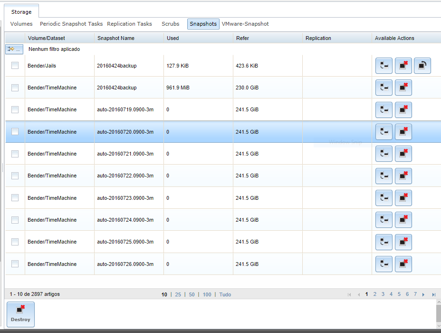
Task: Clone the Bender/TimeMachine 20160424backup snapshot
Action: (x=384, y=88)
